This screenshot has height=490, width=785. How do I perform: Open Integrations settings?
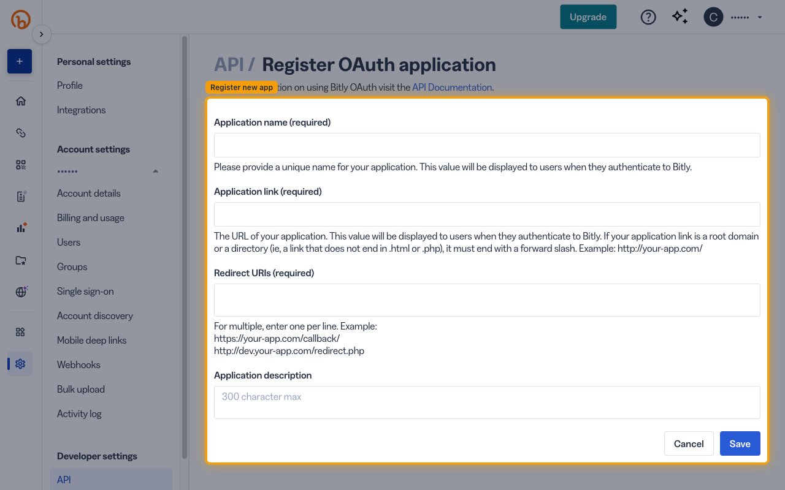point(81,110)
